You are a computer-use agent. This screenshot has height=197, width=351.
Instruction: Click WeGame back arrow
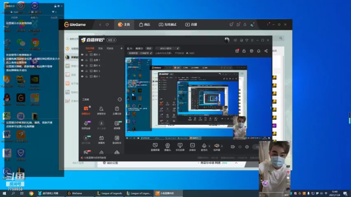(x=100, y=25)
